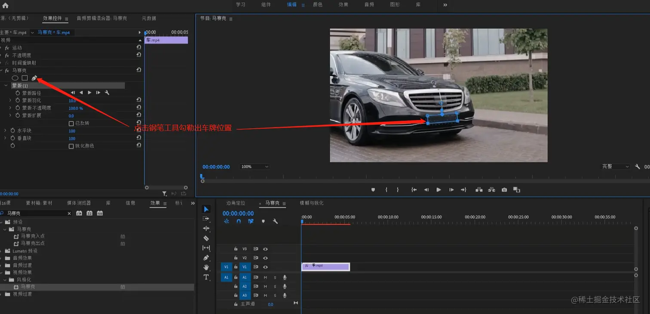The image size is (650, 314).
Task: Switch to the 颜色 workspace
Action: tap(318, 5)
